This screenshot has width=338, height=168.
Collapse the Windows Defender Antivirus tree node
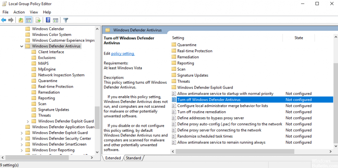(x=22, y=46)
